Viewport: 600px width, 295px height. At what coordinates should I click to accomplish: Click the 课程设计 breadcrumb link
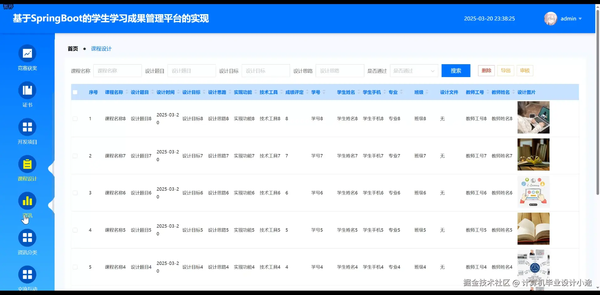coord(101,49)
